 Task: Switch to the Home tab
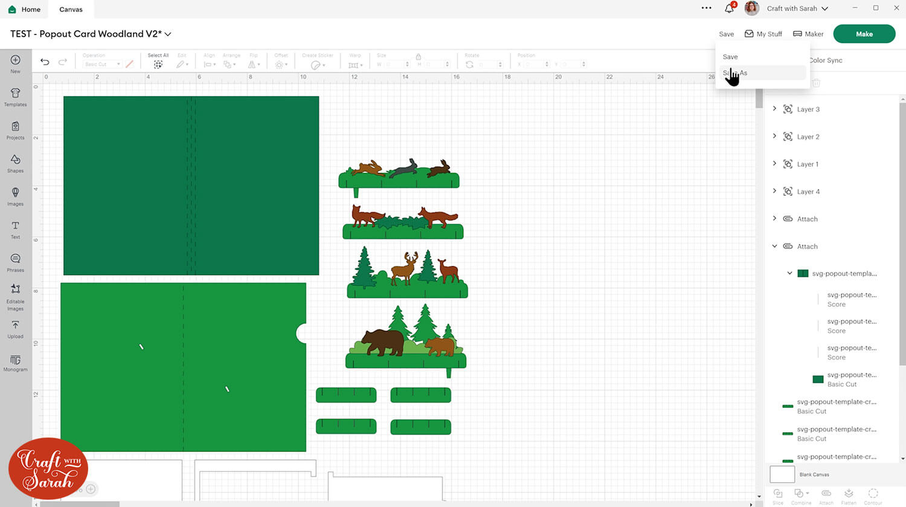[x=25, y=9]
